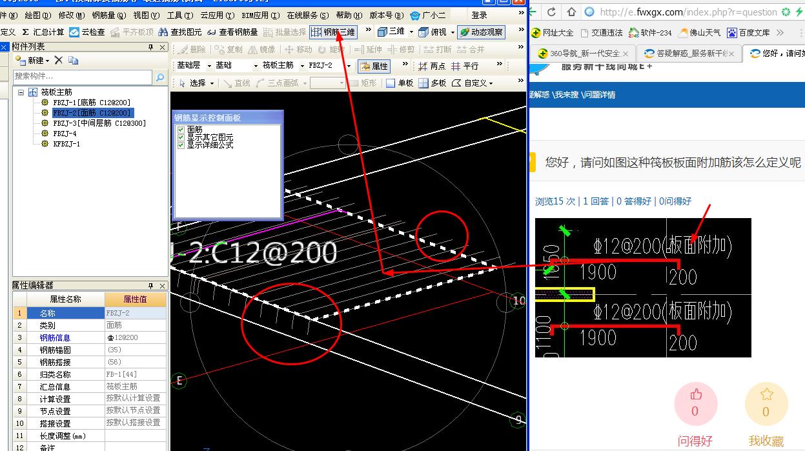This screenshot has height=451, width=805.
Task: Open the 钢筋量(Q) menu
Action: (108, 15)
